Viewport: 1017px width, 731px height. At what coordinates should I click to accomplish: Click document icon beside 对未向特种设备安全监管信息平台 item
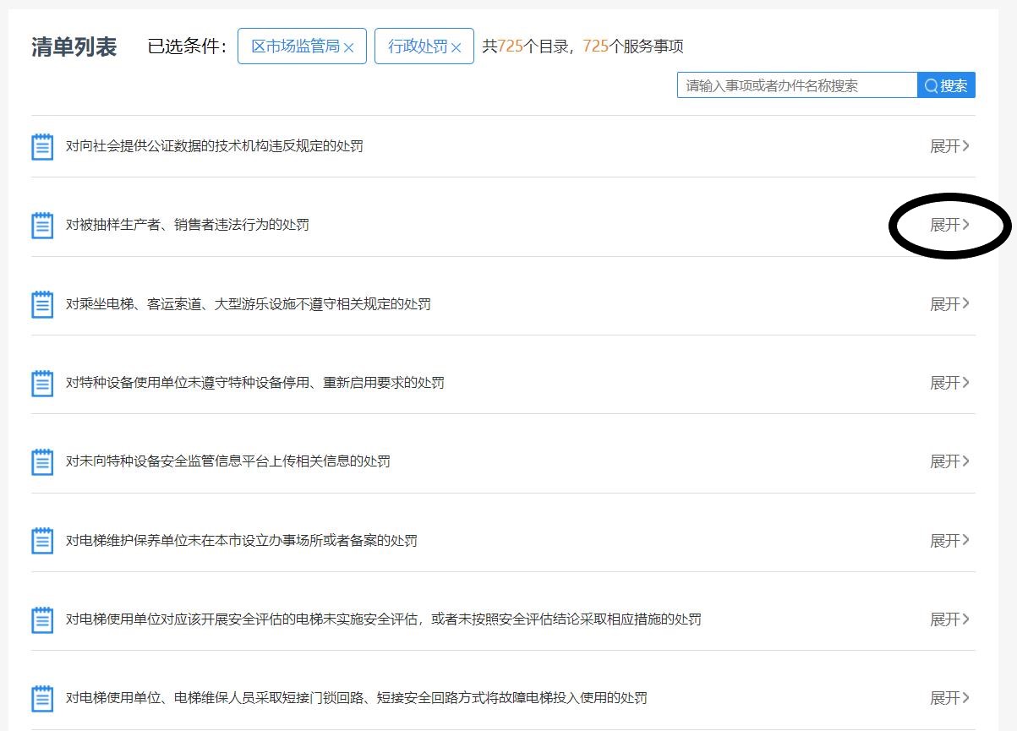(42, 461)
